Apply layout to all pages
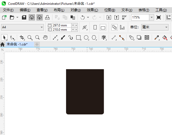 coord(114,27)
